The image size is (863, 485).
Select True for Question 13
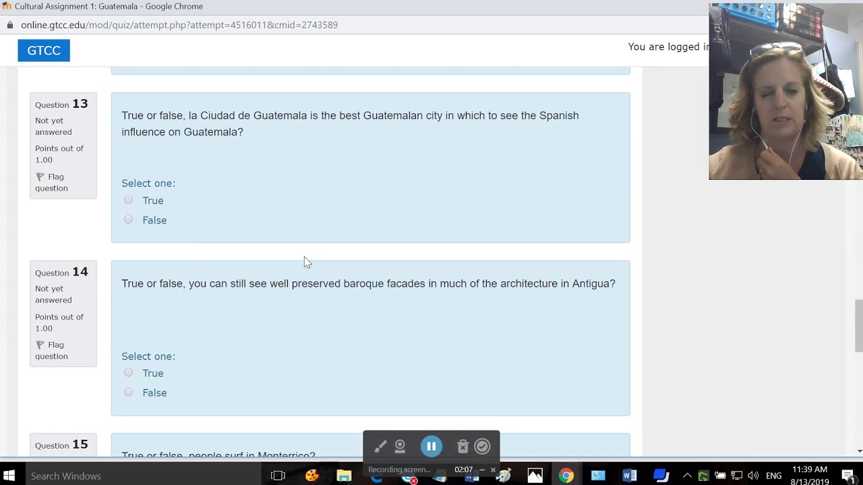[128, 200]
